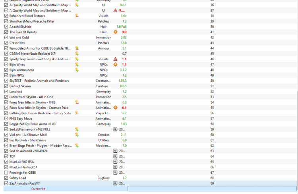Viewport: 298px width, 194px height.
Task: Click conflict flag icon beside SexLabFramework v162 FULL
Action: tap(77, 129)
